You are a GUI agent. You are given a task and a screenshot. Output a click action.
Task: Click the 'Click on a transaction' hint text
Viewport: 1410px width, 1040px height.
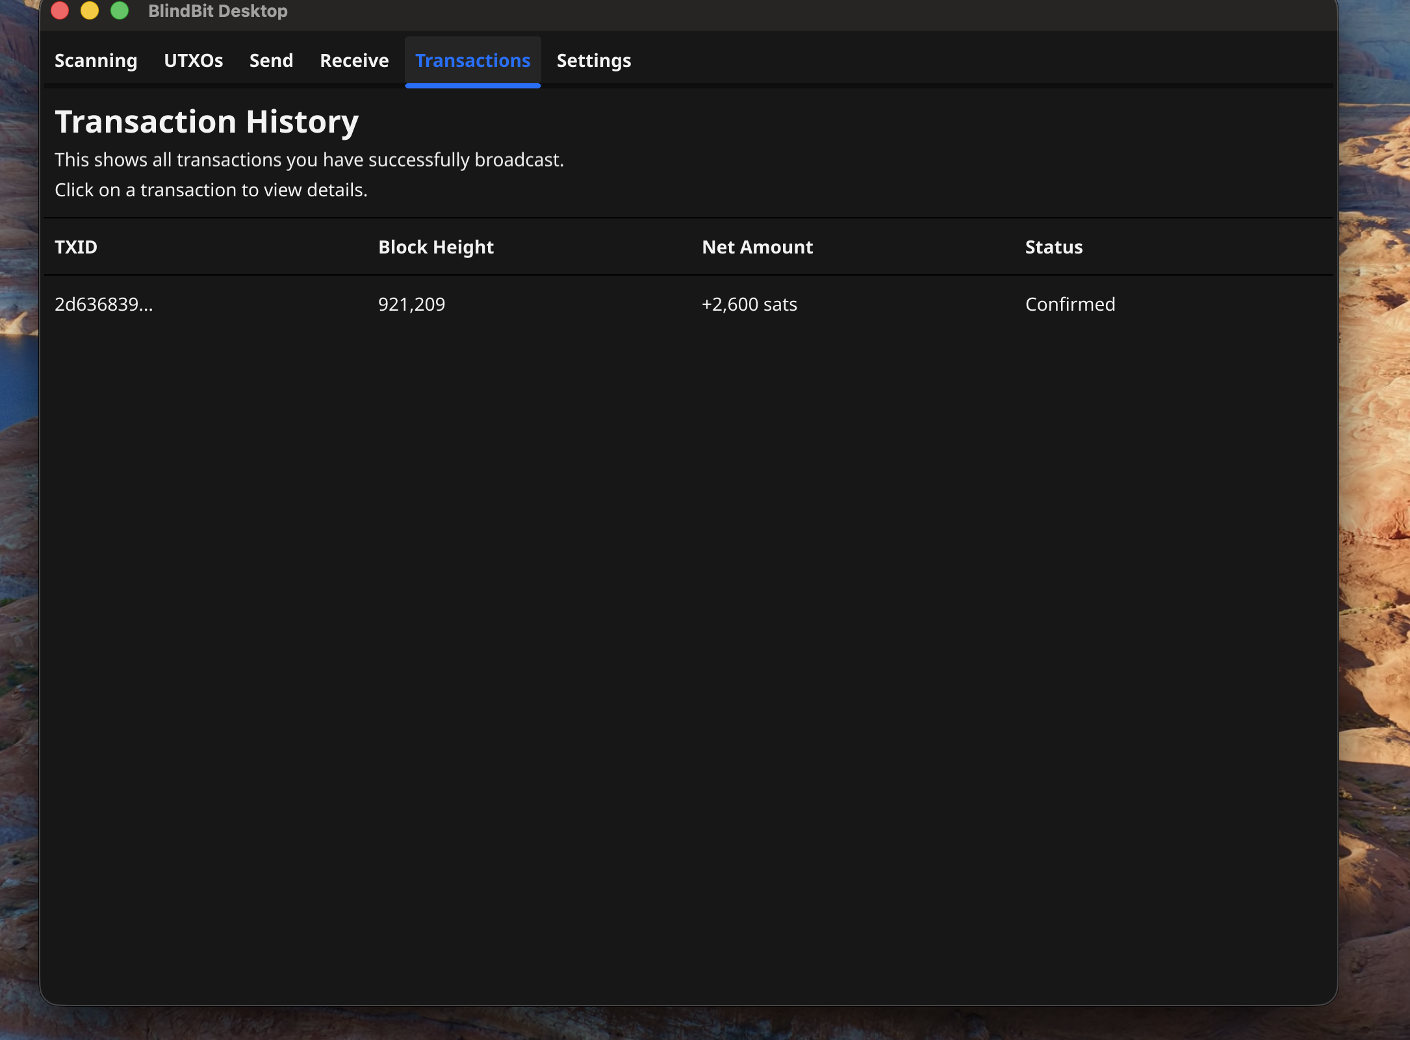pyautogui.click(x=211, y=190)
